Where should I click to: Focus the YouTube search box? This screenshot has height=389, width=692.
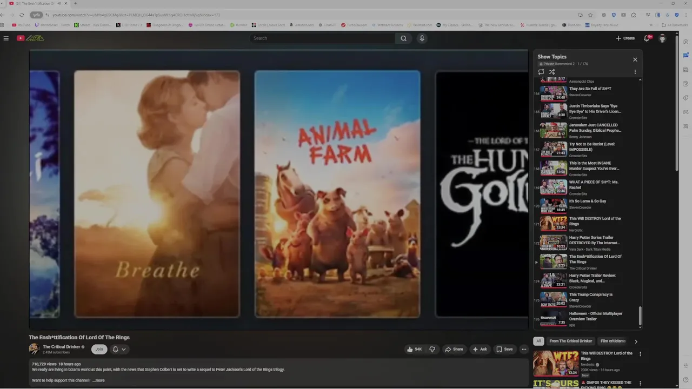coord(322,38)
